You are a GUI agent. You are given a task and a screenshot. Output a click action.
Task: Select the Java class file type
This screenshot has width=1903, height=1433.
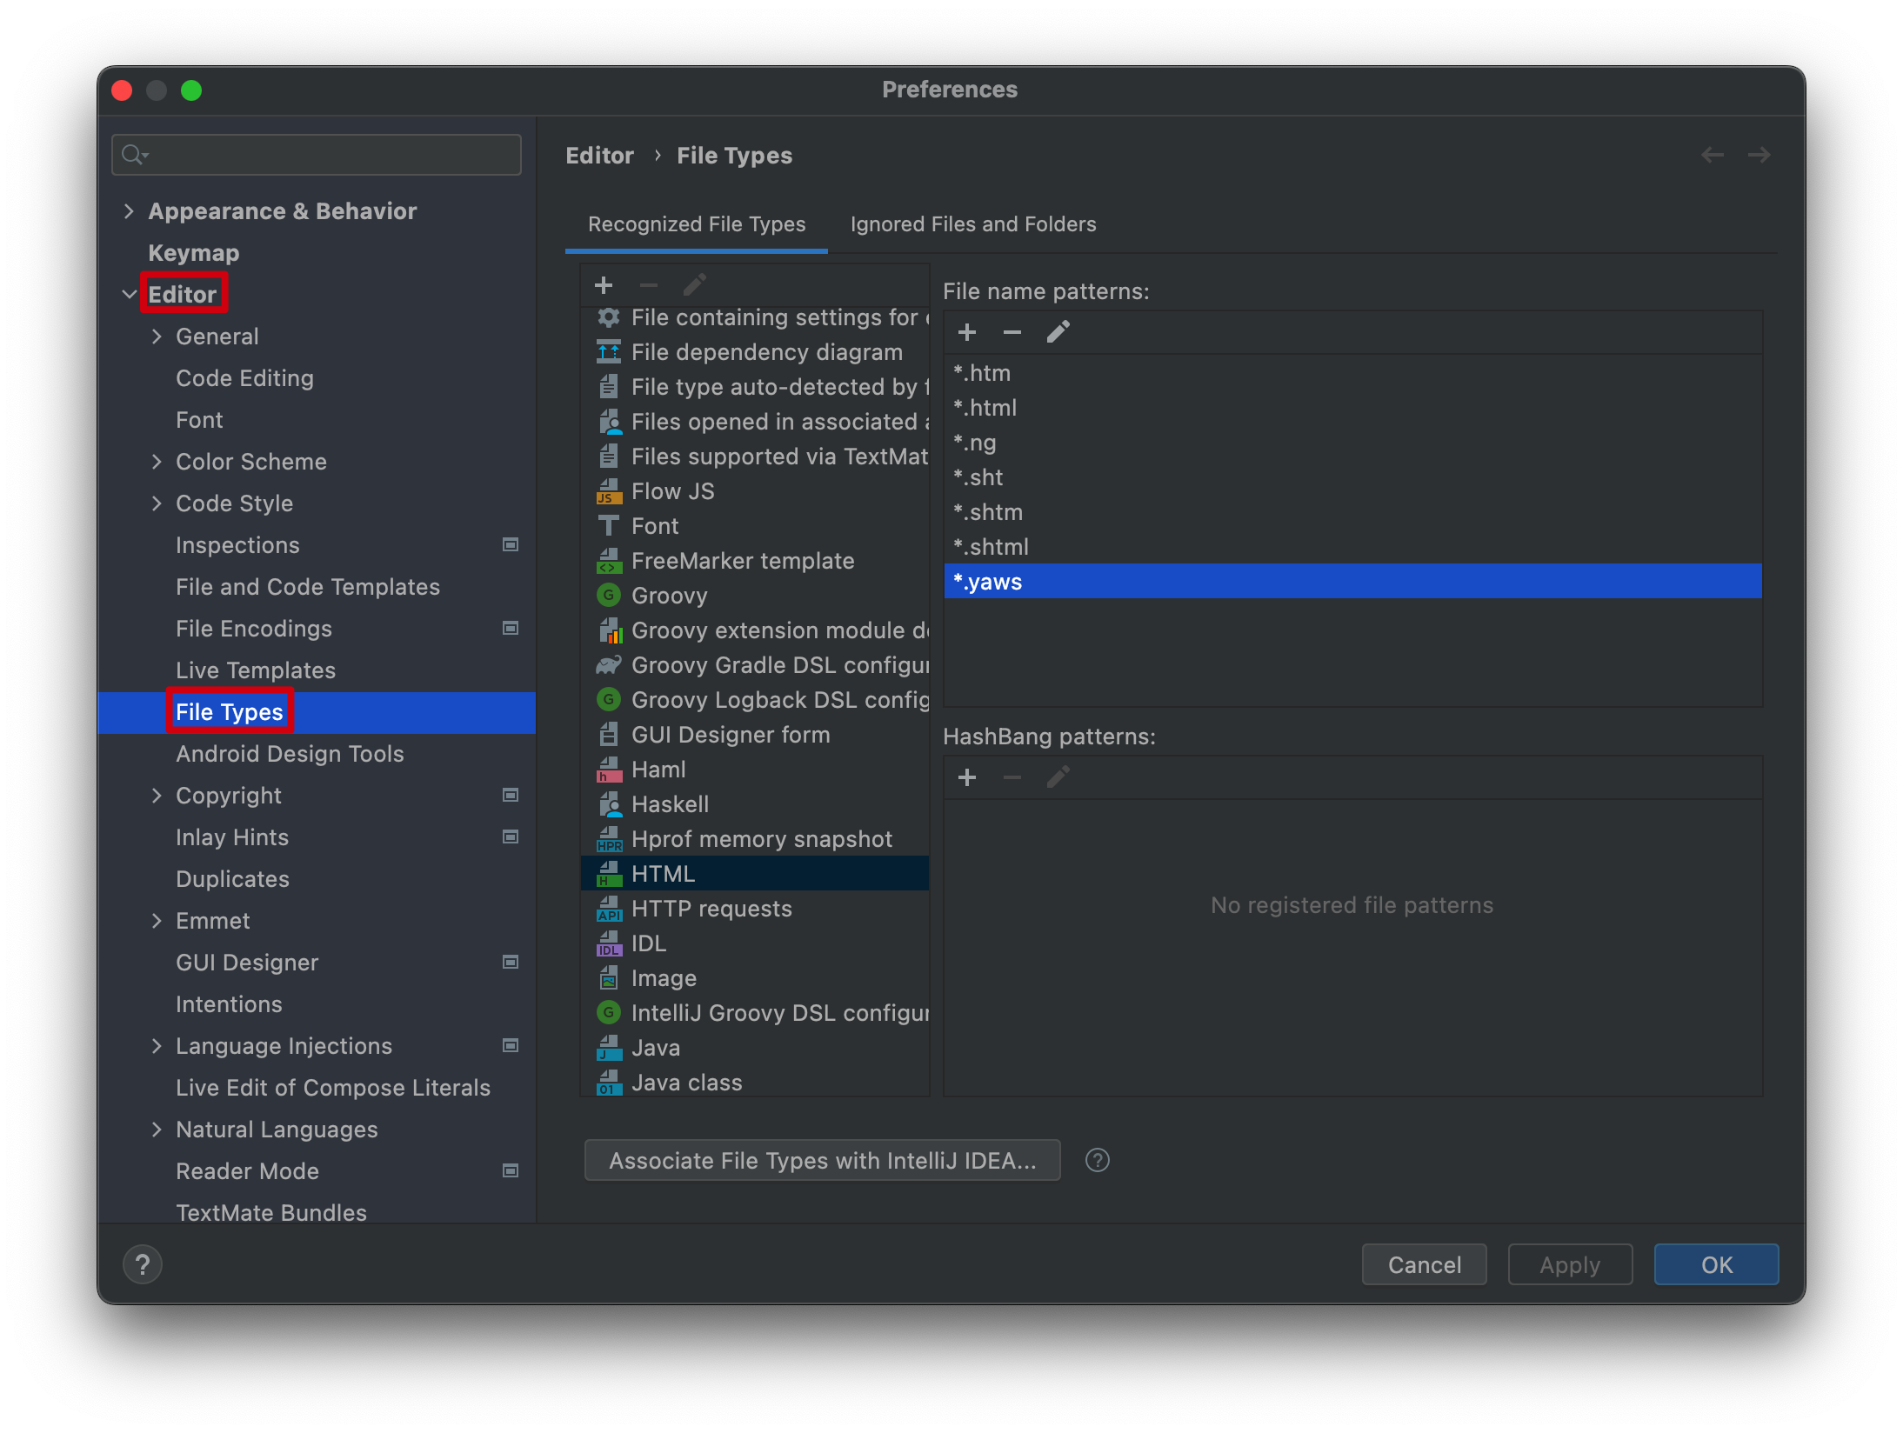pyautogui.click(x=686, y=1081)
